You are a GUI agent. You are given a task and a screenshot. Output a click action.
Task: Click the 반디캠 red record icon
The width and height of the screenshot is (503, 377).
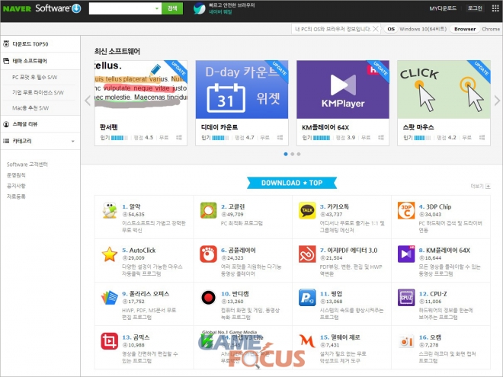[x=208, y=297]
